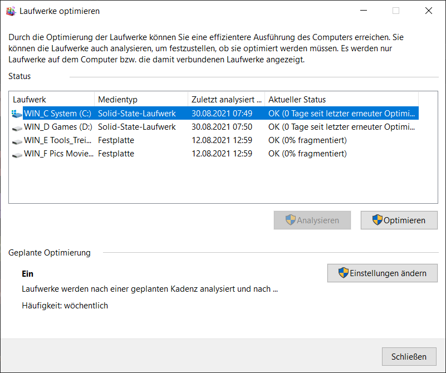The width and height of the screenshot is (446, 373).
Task: Click the shield icon on Einstellungen ändern
Action: tap(344, 273)
